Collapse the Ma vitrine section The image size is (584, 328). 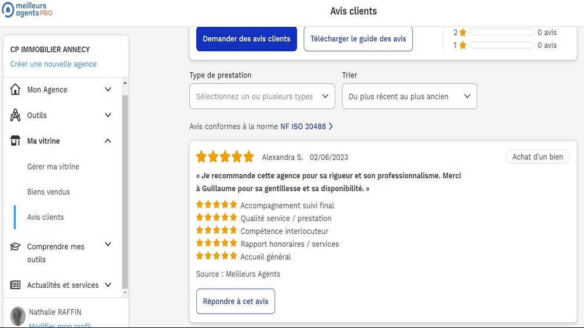coord(108,141)
